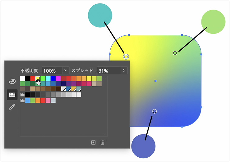Viewport: 230px width, 162px height.
Task: Click the スプレッド 31% input field
Action: click(108, 70)
